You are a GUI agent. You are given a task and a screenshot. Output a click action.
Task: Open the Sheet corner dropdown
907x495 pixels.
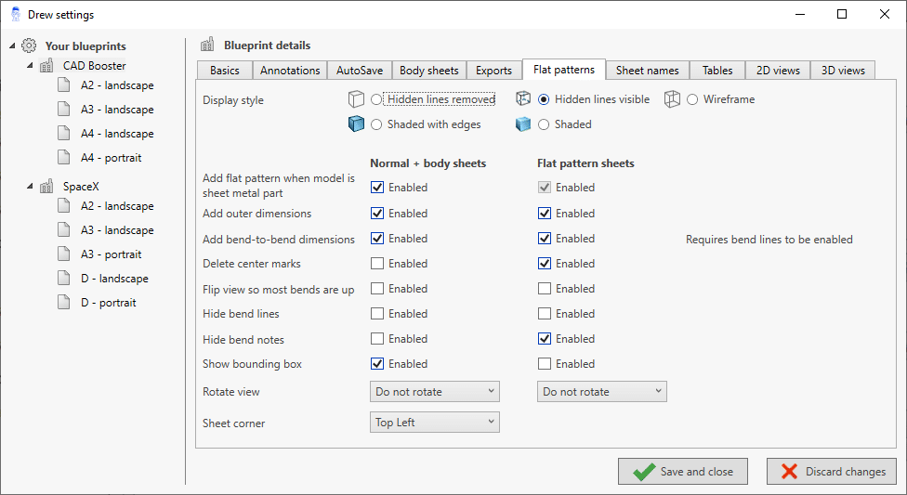pyautogui.click(x=434, y=423)
